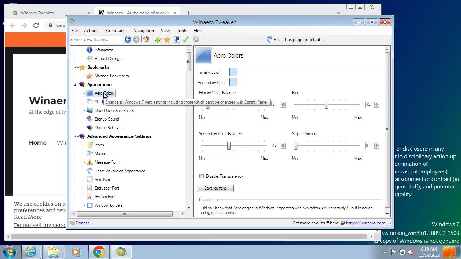Click the Message Font warning icon
Viewport: 461px width, 259px height.
pyautogui.click(x=90, y=162)
